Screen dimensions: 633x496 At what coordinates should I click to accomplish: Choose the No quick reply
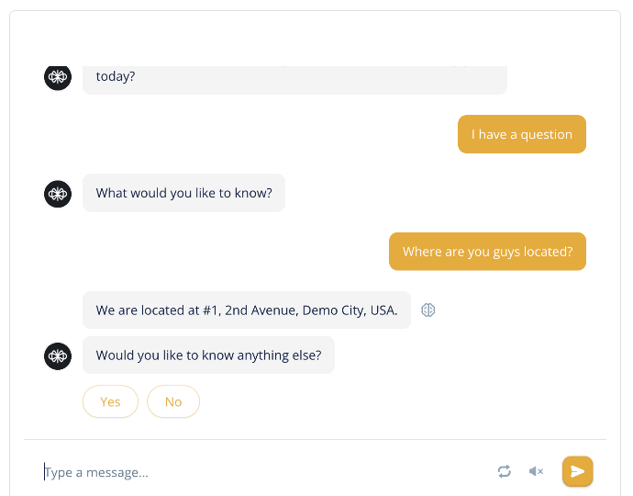click(173, 401)
